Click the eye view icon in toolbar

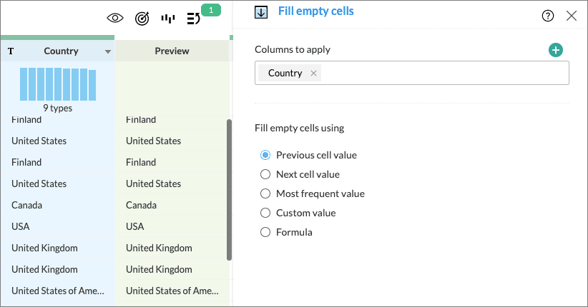coord(114,18)
